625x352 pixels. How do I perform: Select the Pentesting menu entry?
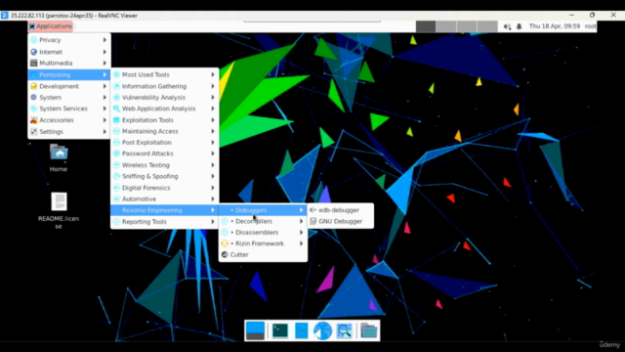(x=69, y=74)
